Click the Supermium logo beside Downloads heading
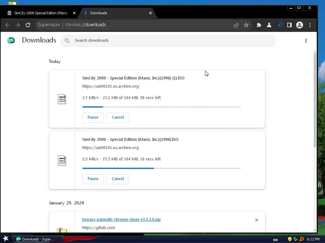The width and height of the screenshot is (325, 243). (11, 40)
